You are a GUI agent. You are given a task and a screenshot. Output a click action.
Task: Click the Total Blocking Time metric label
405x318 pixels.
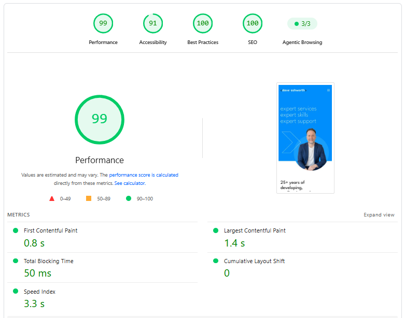[49, 261]
